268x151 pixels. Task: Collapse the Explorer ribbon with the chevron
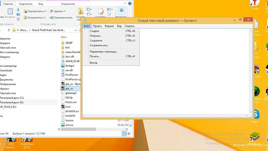[x=125, y=3]
